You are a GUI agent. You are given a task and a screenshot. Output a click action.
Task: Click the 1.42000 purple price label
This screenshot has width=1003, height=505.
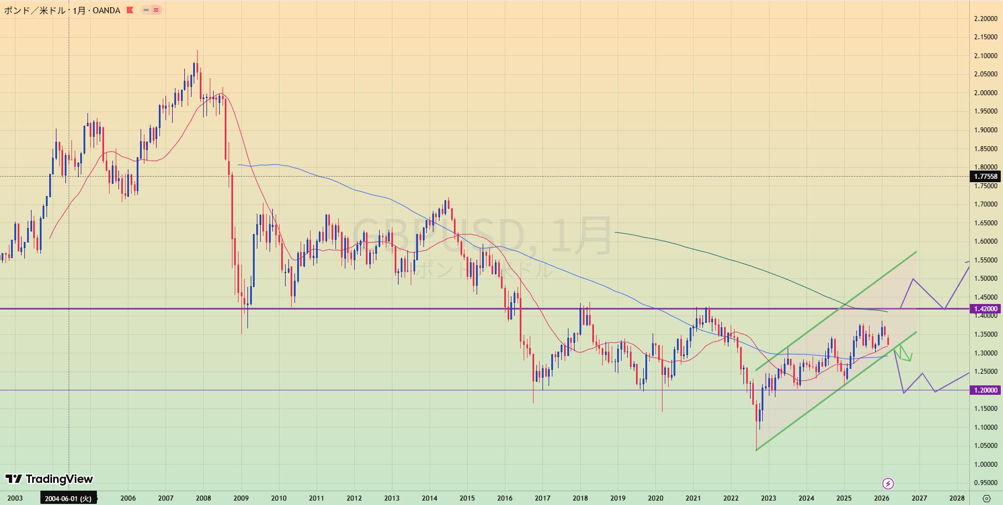click(985, 309)
